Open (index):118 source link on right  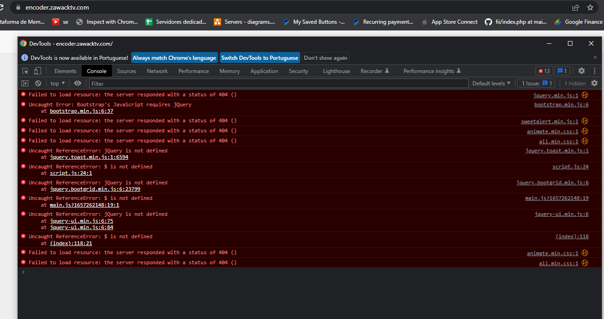(x=572, y=236)
